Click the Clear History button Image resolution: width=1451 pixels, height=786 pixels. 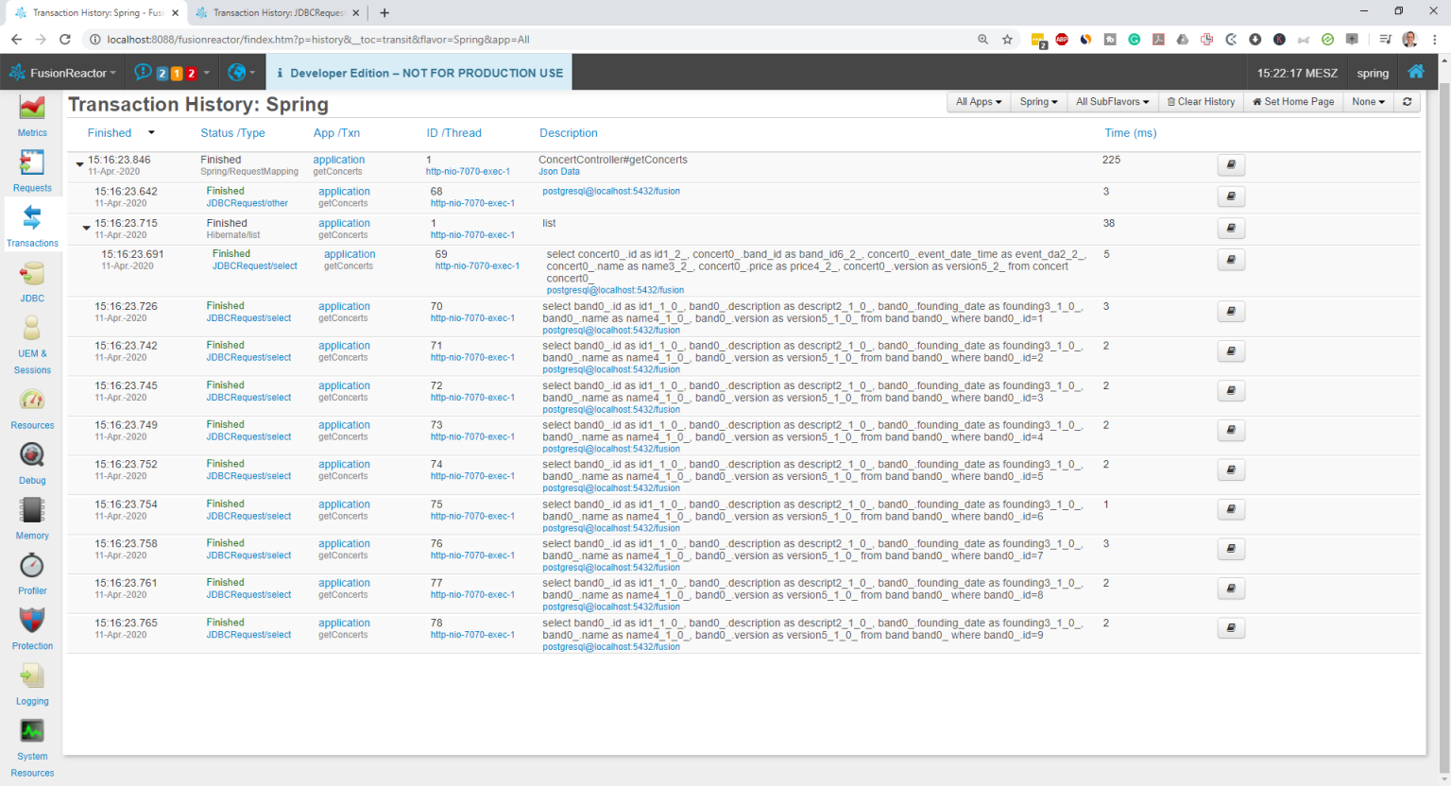[x=1201, y=101]
